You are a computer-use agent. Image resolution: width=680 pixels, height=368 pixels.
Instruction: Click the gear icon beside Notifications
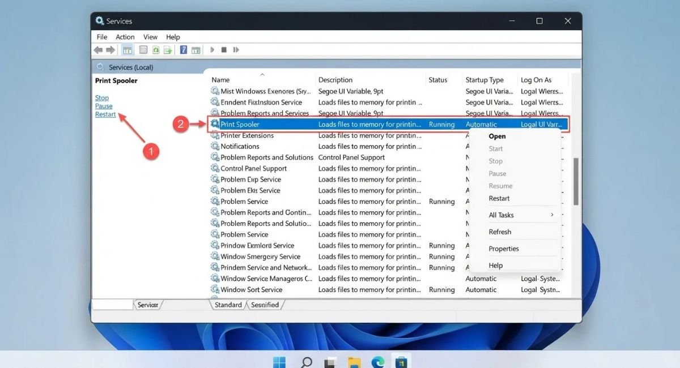tap(215, 146)
